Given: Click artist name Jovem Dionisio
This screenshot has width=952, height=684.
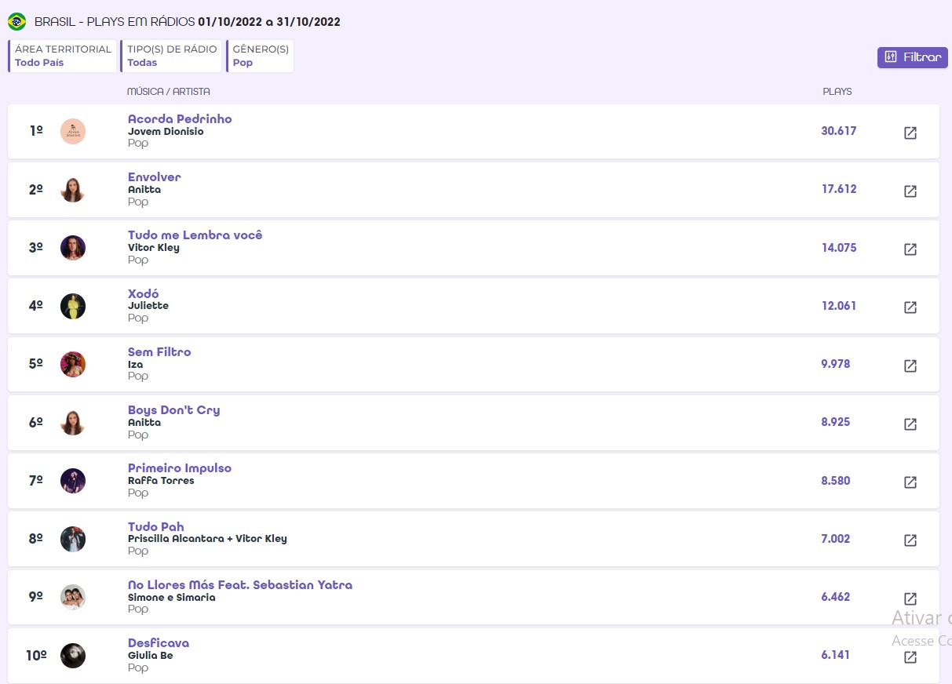Looking at the screenshot, I should click(166, 132).
